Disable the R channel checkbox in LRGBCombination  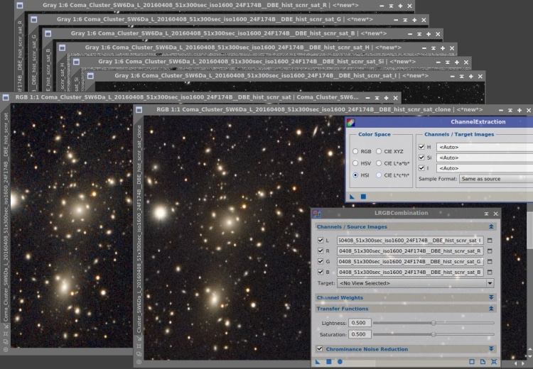[321, 251]
